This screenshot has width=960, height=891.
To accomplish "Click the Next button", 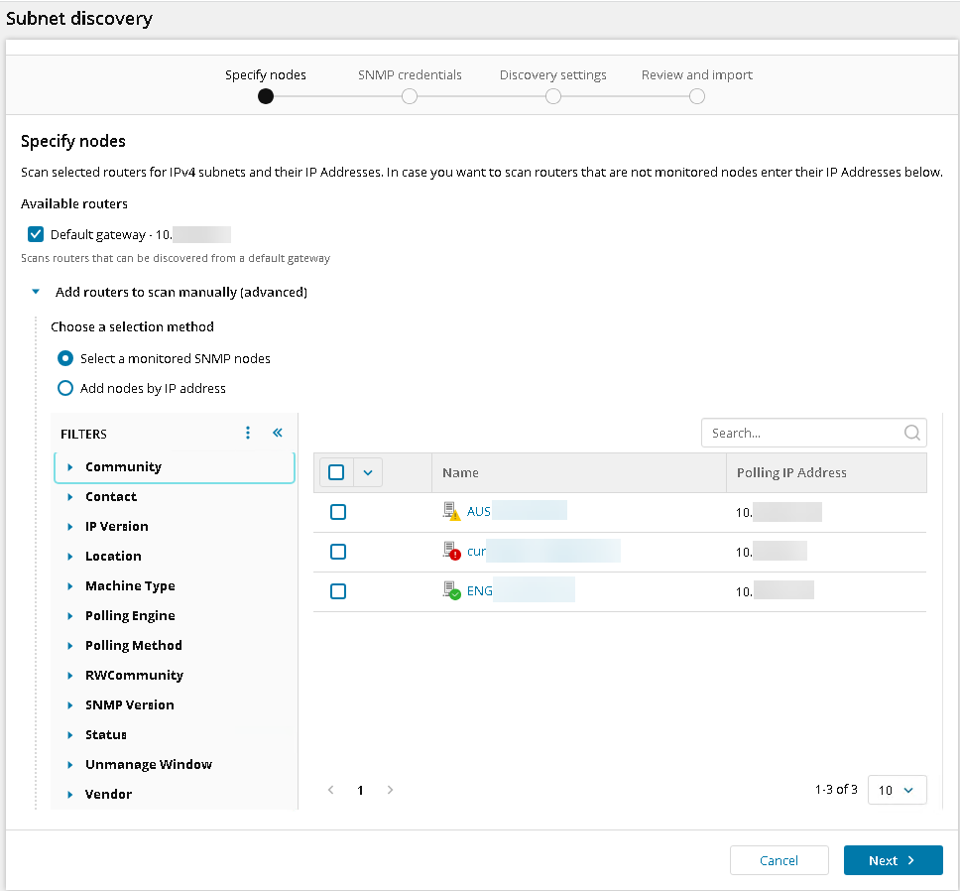I will point(893,860).
